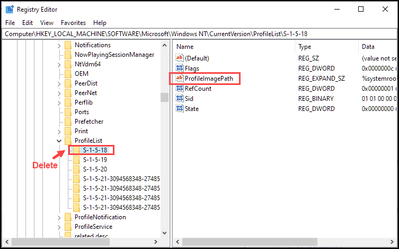Expand the Notifications key
Image resolution: width=399 pixels, height=249 pixels.
click(x=59, y=46)
